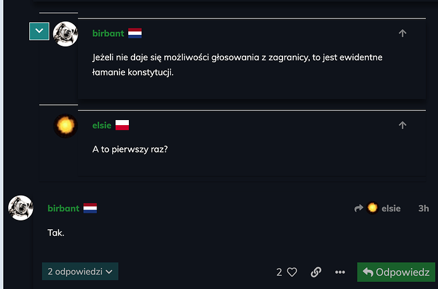Open elsie's profile from the quote username
Viewport: 438px width, 289px height.
tap(102, 126)
